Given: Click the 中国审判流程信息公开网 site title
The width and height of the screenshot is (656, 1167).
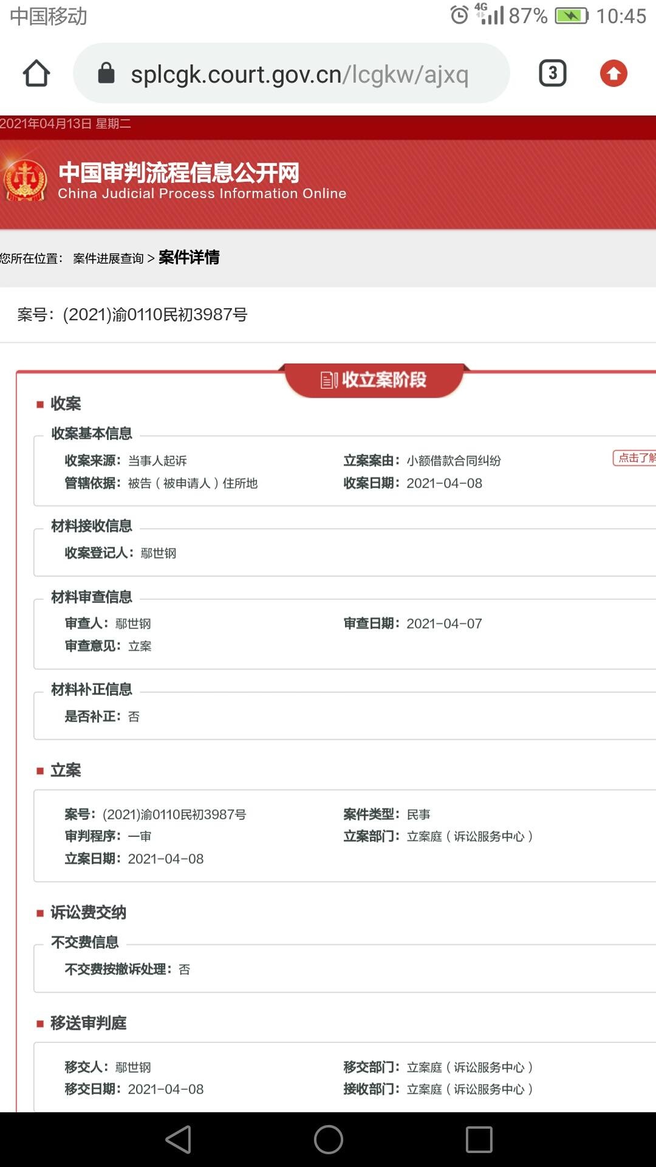Looking at the screenshot, I should pyautogui.click(x=179, y=173).
